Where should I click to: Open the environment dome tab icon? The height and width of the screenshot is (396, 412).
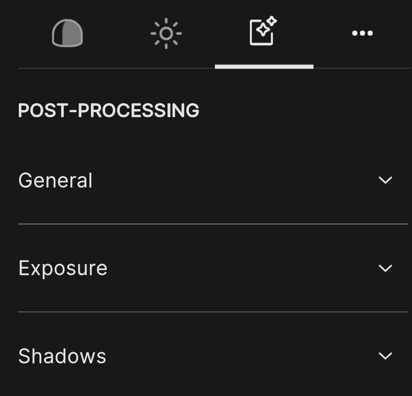pos(67,33)
